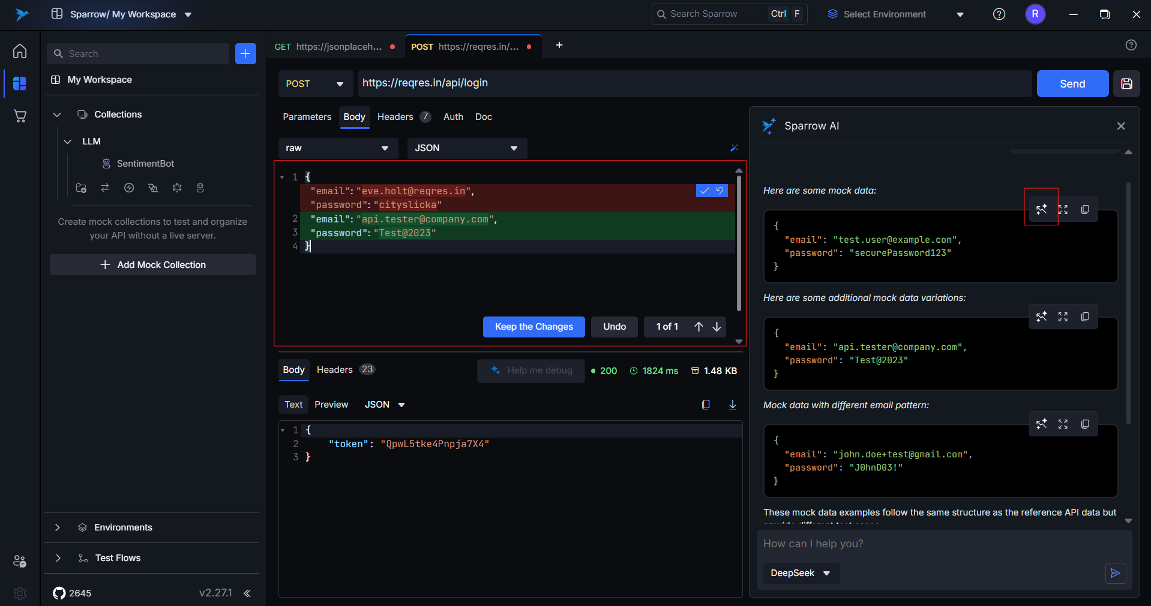
Task: Insert the test.user@example.com mock data with the sparkle icon
Action: (x=1041, y=209)
